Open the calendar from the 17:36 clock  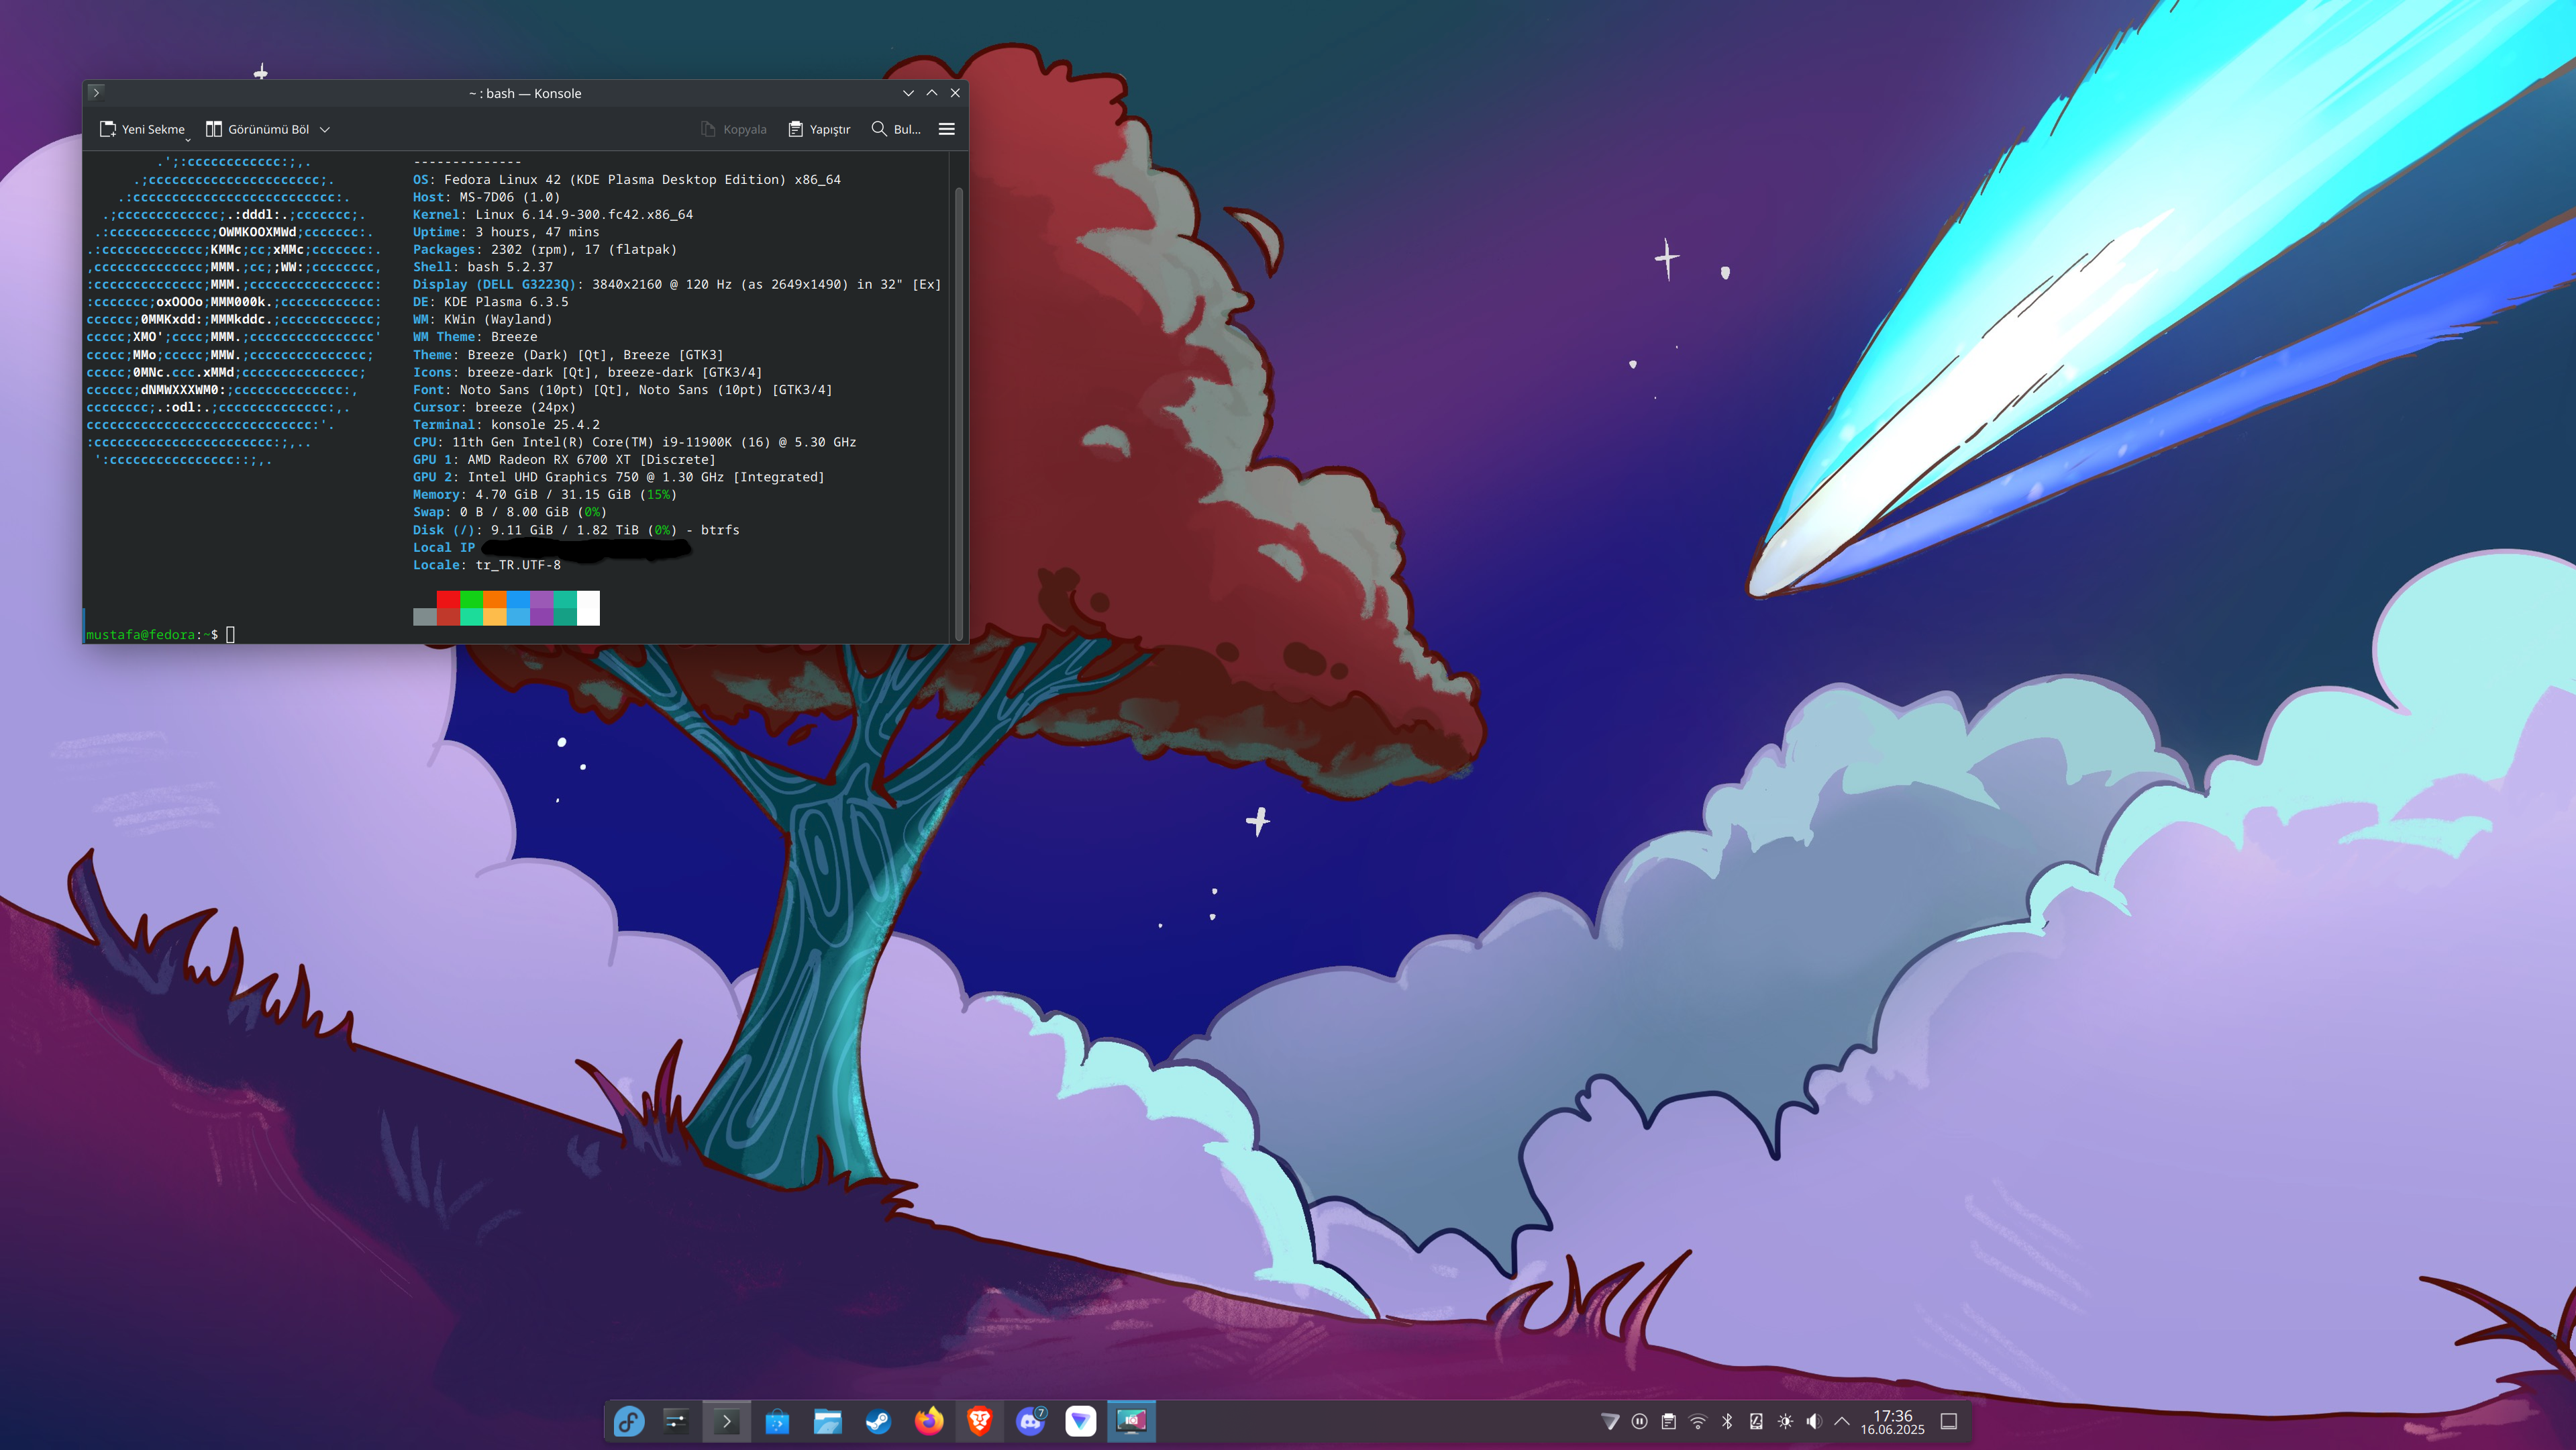1892,1422
